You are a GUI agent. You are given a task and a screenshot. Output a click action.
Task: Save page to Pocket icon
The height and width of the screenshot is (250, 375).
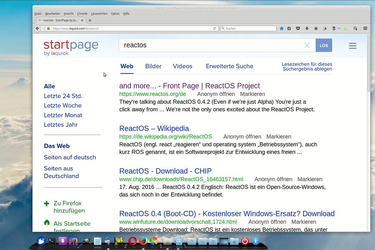[298, 28]
